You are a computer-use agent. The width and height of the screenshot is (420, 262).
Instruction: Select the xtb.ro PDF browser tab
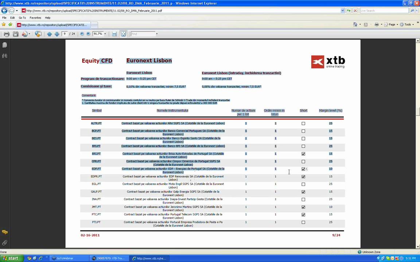tap(53, 25)
